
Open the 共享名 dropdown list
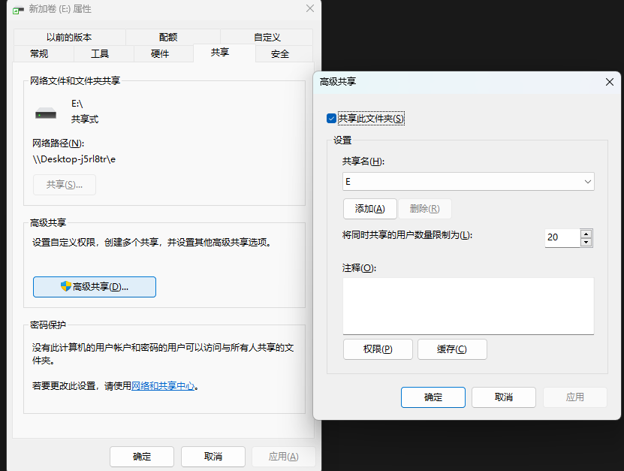[587, 182]
